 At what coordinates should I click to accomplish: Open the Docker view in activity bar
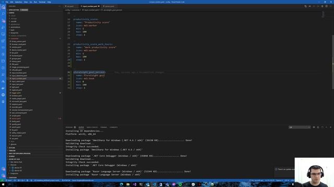3,88
